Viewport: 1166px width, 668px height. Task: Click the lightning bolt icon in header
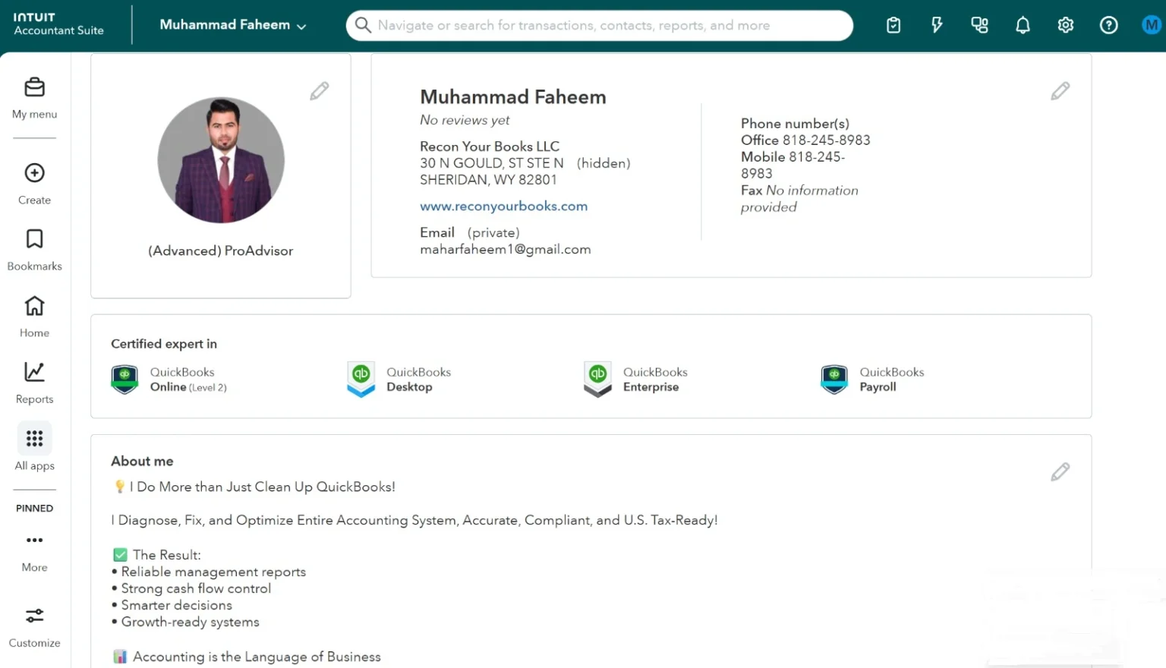(937, 26)
